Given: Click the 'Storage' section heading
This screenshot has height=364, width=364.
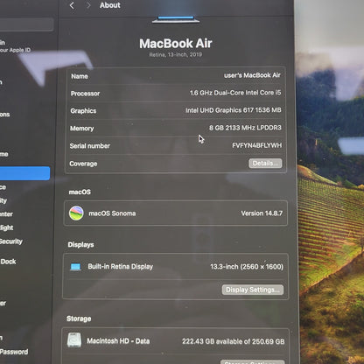Looking at the screenshot, I should 79,318.
